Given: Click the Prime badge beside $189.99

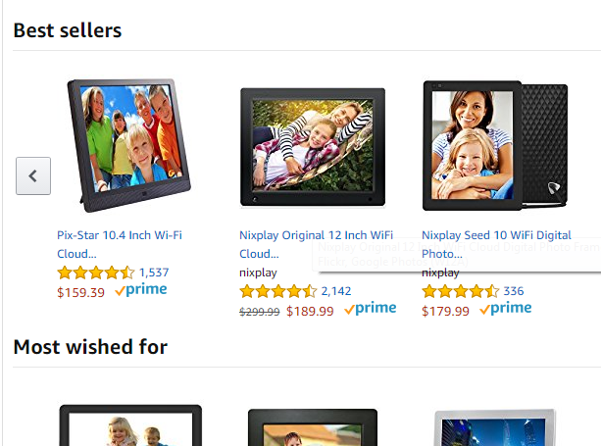Looking at the screenshot, I should pos(371,309).
